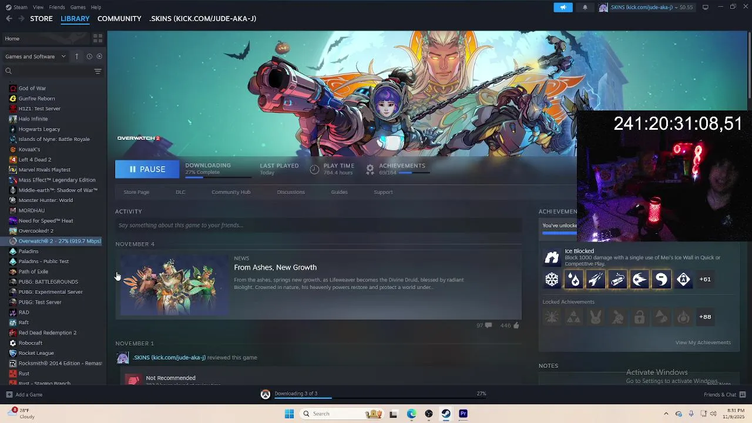Select Paladins in library list
Viewport: 752px width, 423px height.
[28, 251]
